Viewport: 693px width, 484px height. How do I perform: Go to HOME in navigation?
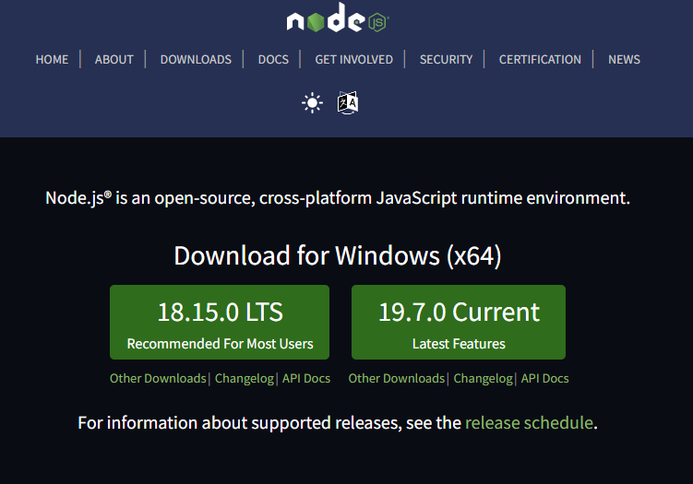52,59
